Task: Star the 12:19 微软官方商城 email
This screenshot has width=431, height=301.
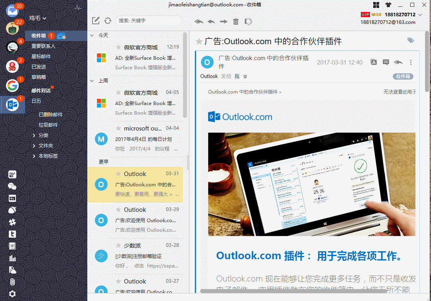Action: click(x=118, y=47)
